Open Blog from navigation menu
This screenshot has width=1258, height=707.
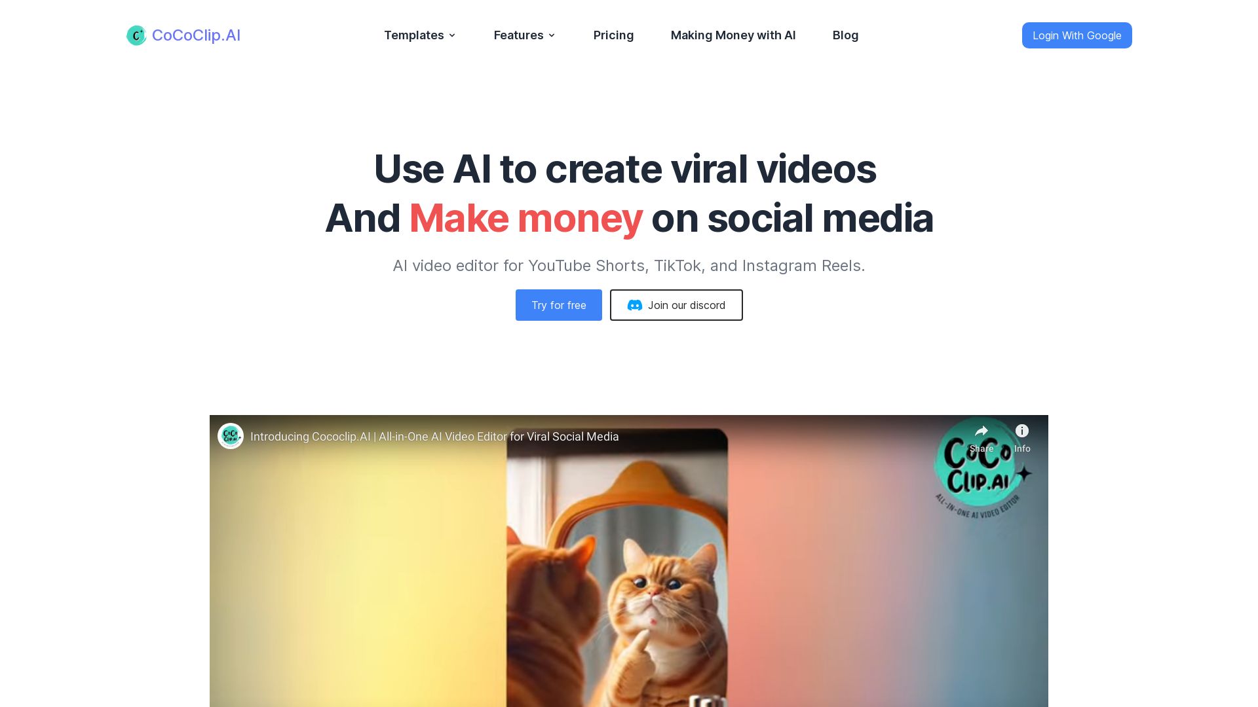[845, 35]
